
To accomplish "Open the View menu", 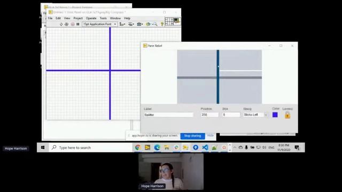I will tap(67, 18).
